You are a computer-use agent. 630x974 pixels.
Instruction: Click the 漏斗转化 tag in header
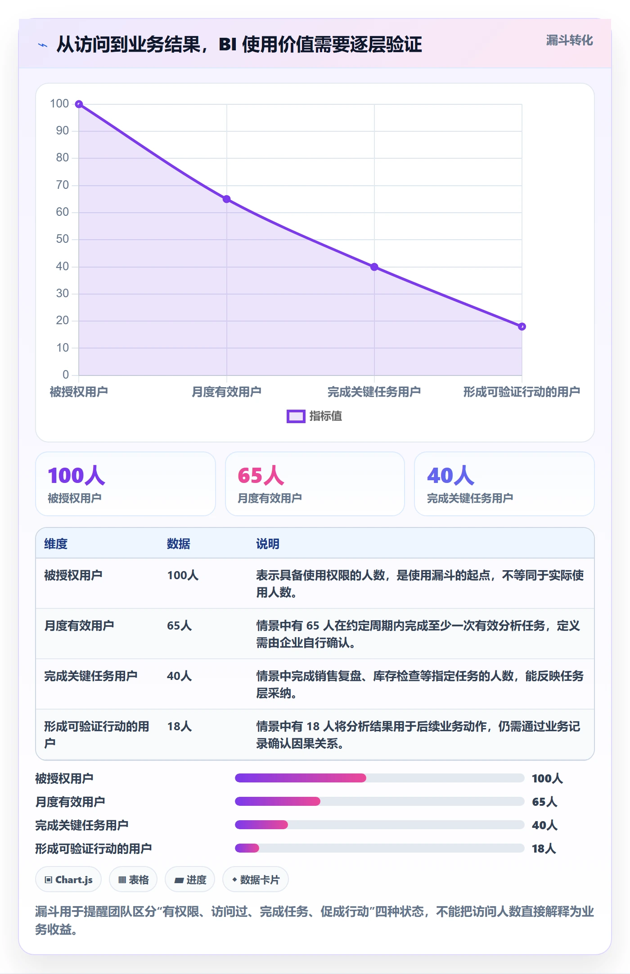(569, 40)
